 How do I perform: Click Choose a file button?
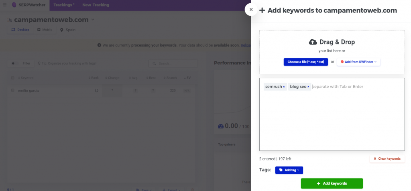305,62
